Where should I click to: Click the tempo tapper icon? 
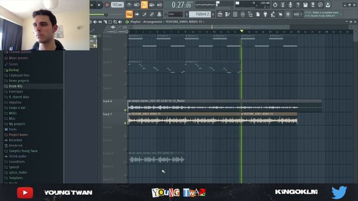click(x=273, y=15)
